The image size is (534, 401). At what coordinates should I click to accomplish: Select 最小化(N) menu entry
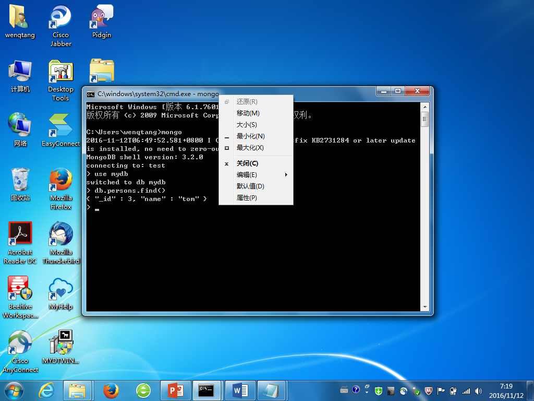tap(250, 136)
